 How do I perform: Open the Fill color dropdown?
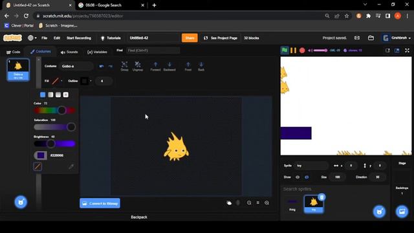click(57, 81)
